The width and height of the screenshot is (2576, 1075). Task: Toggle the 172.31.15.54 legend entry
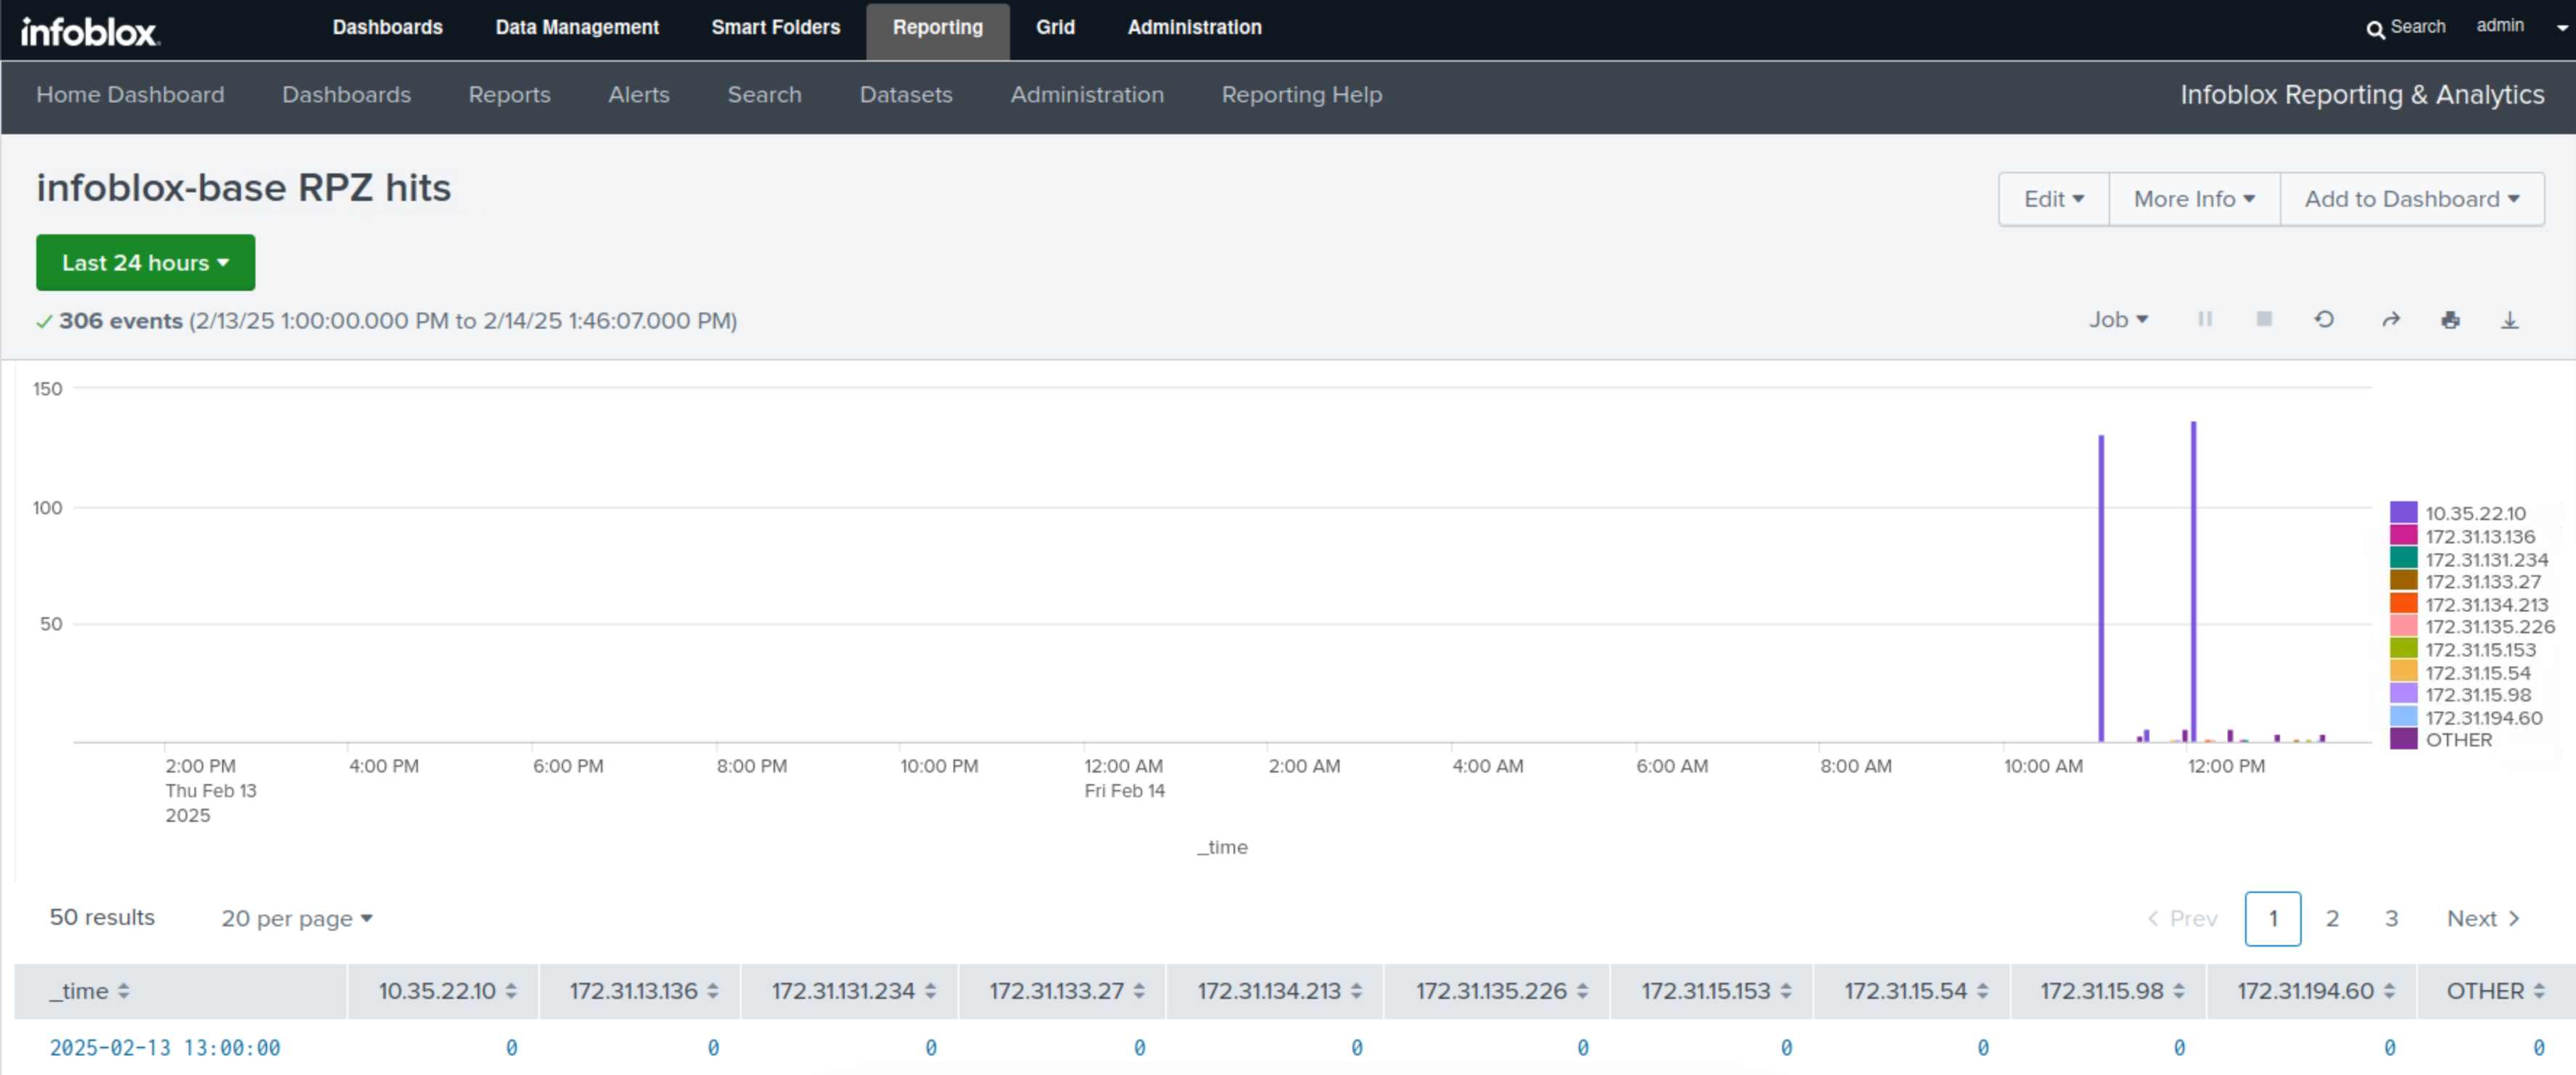(2477, 672)
